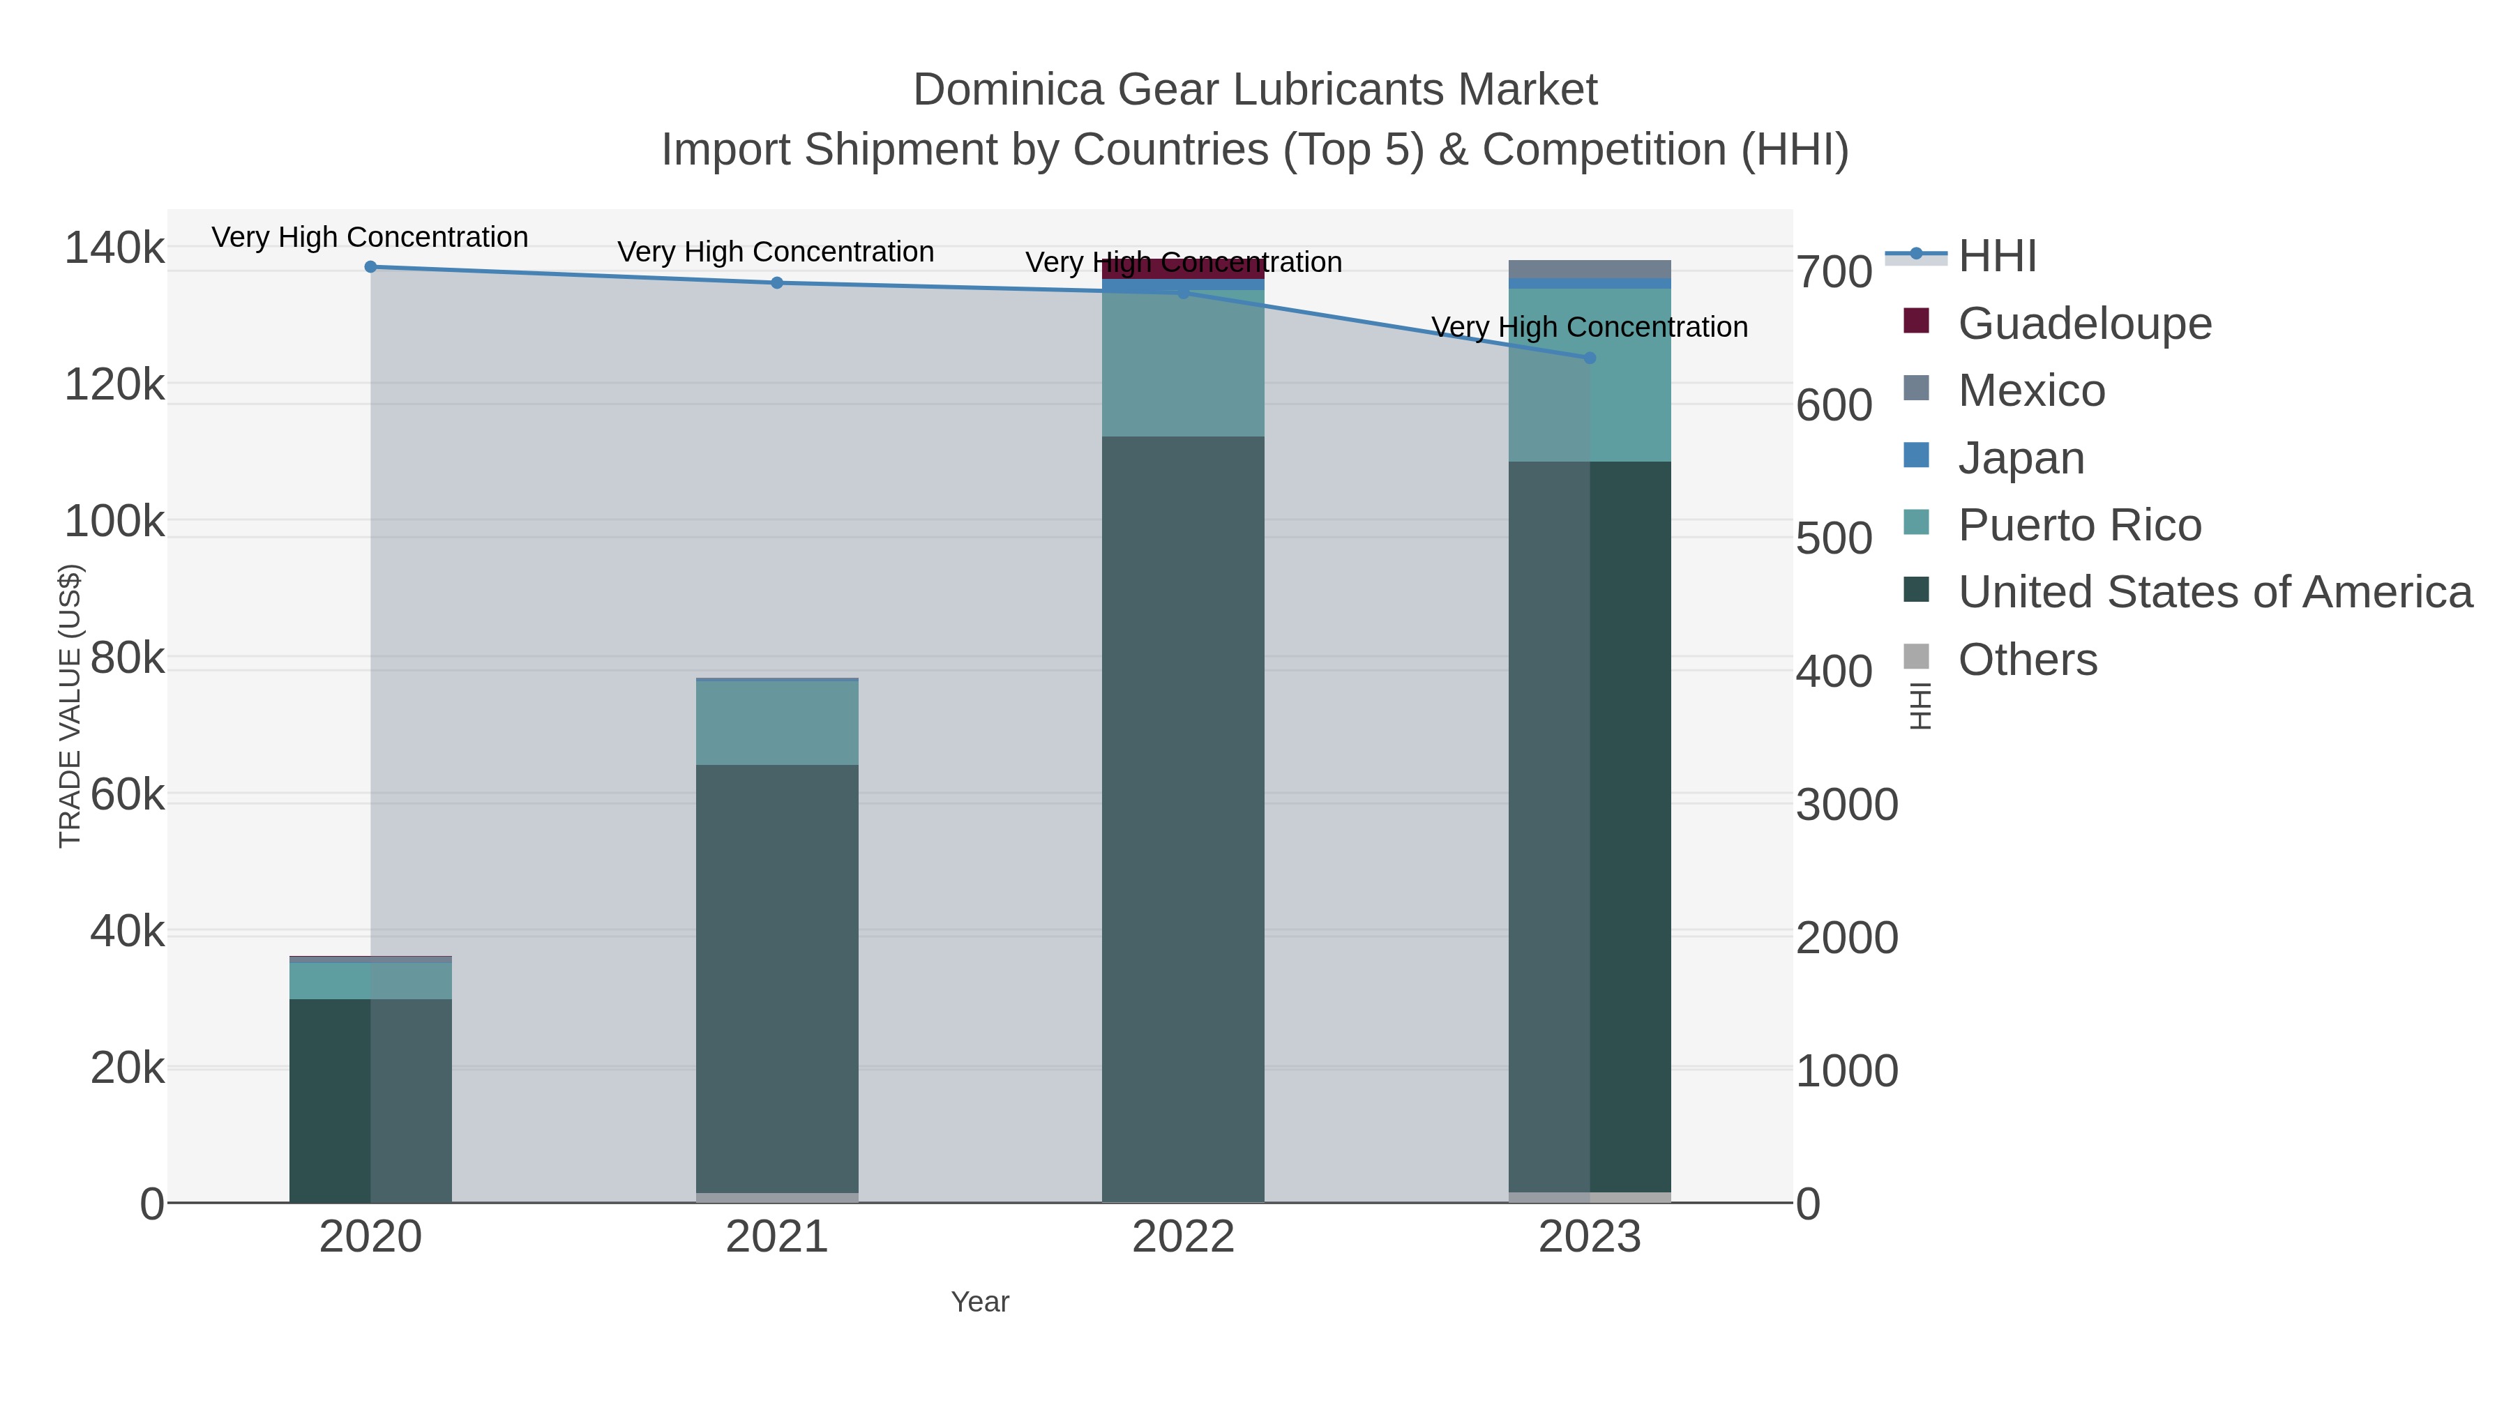The height and width of the screenshot is (1412, 2511).
Task: Click the Others gray legend swatch
Action: tap(1917, 657)
